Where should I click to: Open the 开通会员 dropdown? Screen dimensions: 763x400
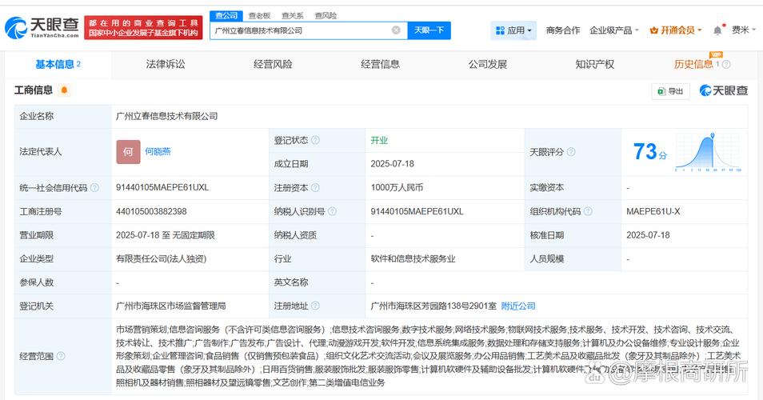pyautogui.click(x=675, y=30)
